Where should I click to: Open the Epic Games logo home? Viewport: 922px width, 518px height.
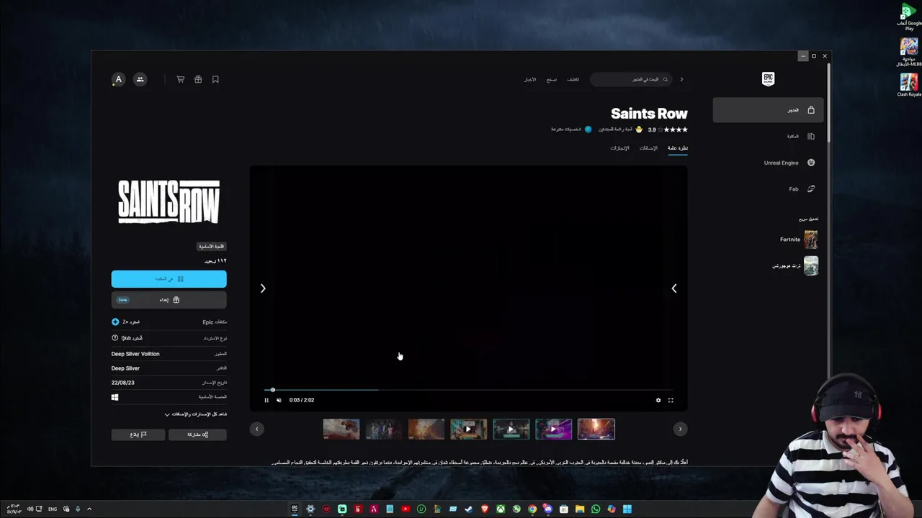click(x=768, y=79)
